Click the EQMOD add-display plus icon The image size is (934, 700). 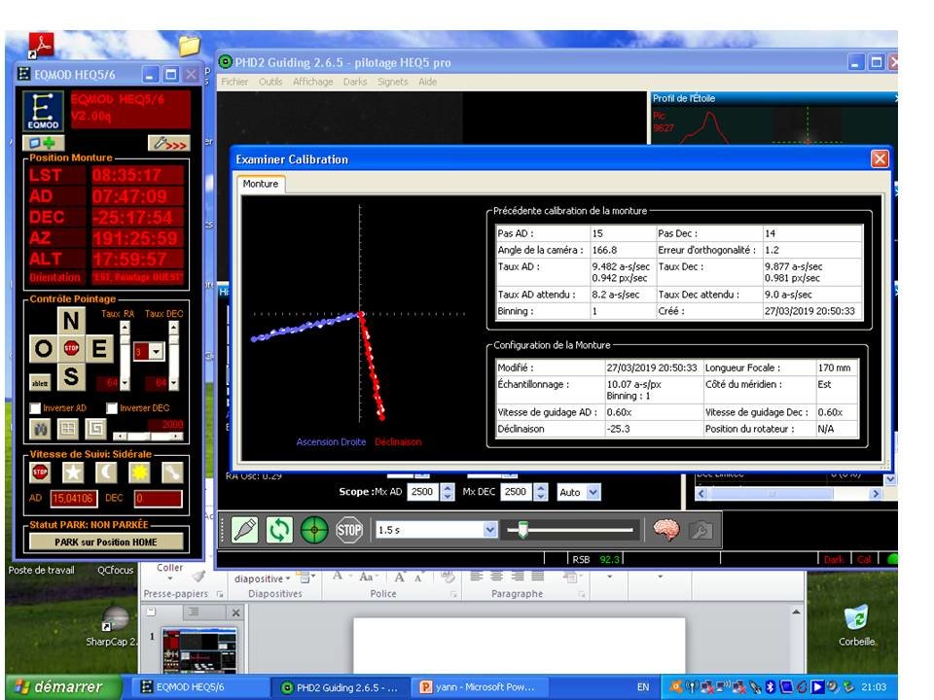pos(44,143)
